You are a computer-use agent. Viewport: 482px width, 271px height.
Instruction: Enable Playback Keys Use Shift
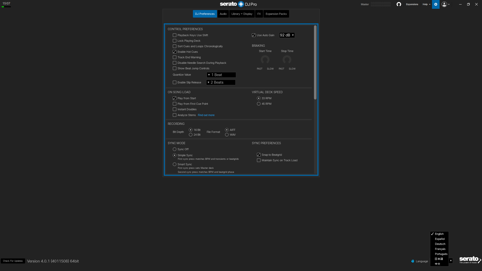(175, 35)
